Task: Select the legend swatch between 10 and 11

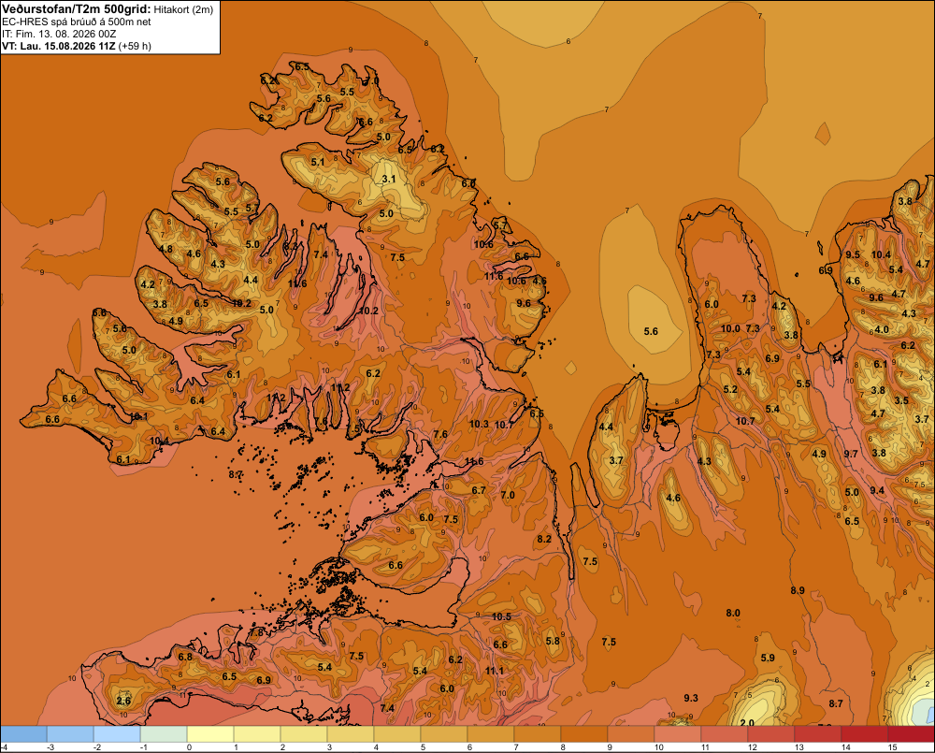Action: [x=678, y=734]
